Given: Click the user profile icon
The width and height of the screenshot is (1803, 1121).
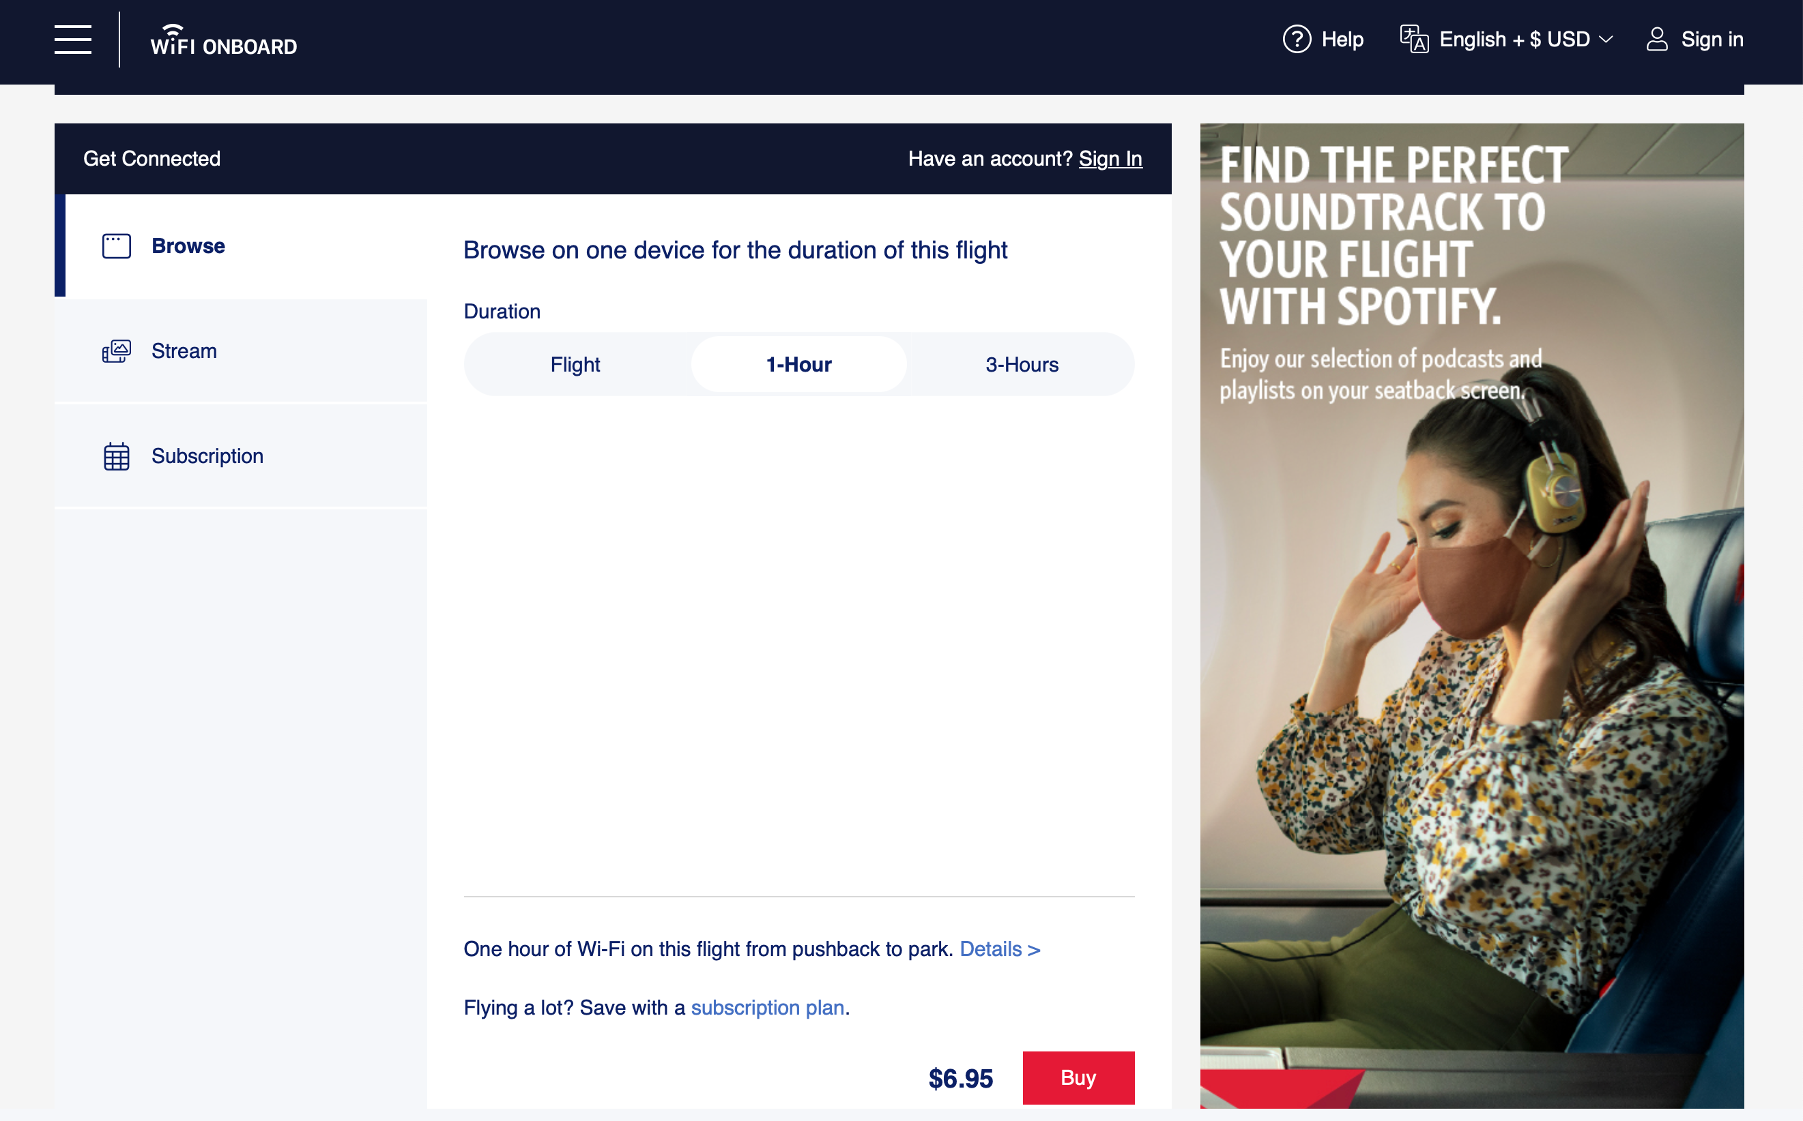Looking at the screenshot, I should [1657, 40].
